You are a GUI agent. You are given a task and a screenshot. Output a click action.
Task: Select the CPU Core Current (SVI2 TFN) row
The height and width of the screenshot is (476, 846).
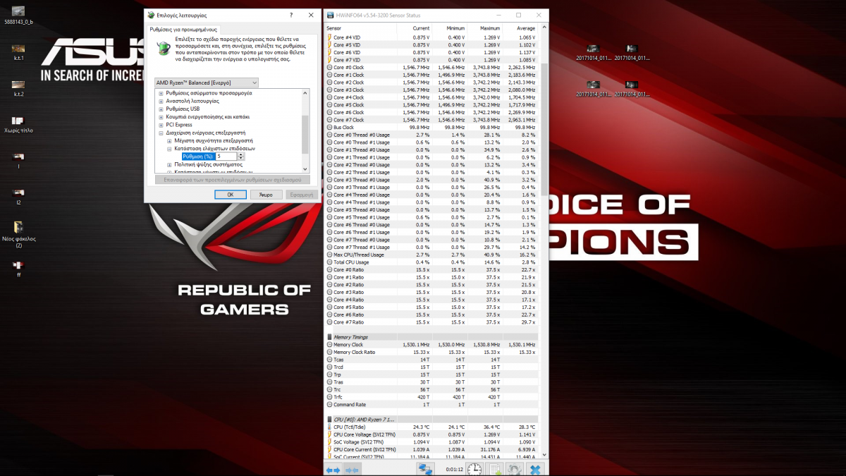click(x=431, y=449)
